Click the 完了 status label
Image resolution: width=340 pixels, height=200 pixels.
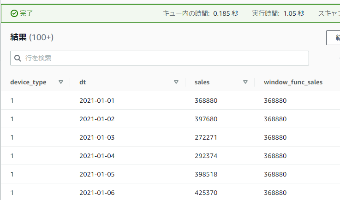[26, 13]
